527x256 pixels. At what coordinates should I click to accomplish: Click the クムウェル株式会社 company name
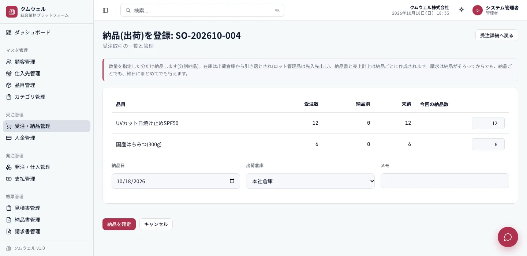(429, 7)
